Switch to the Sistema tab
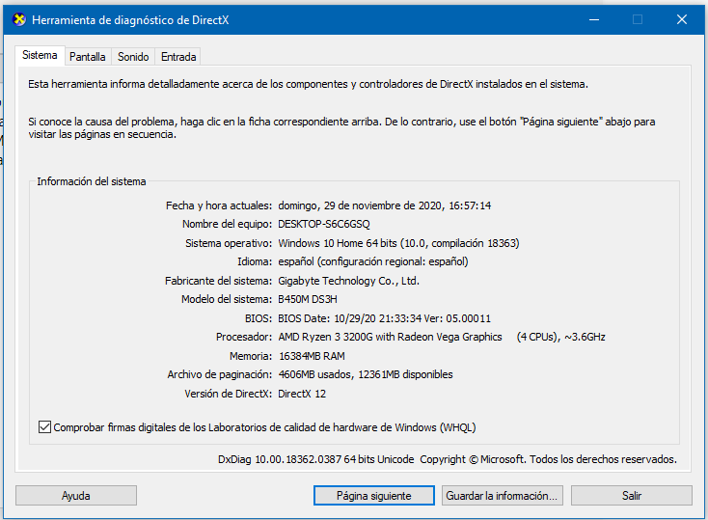Screen dimensions: 708x520 [40, 55]
